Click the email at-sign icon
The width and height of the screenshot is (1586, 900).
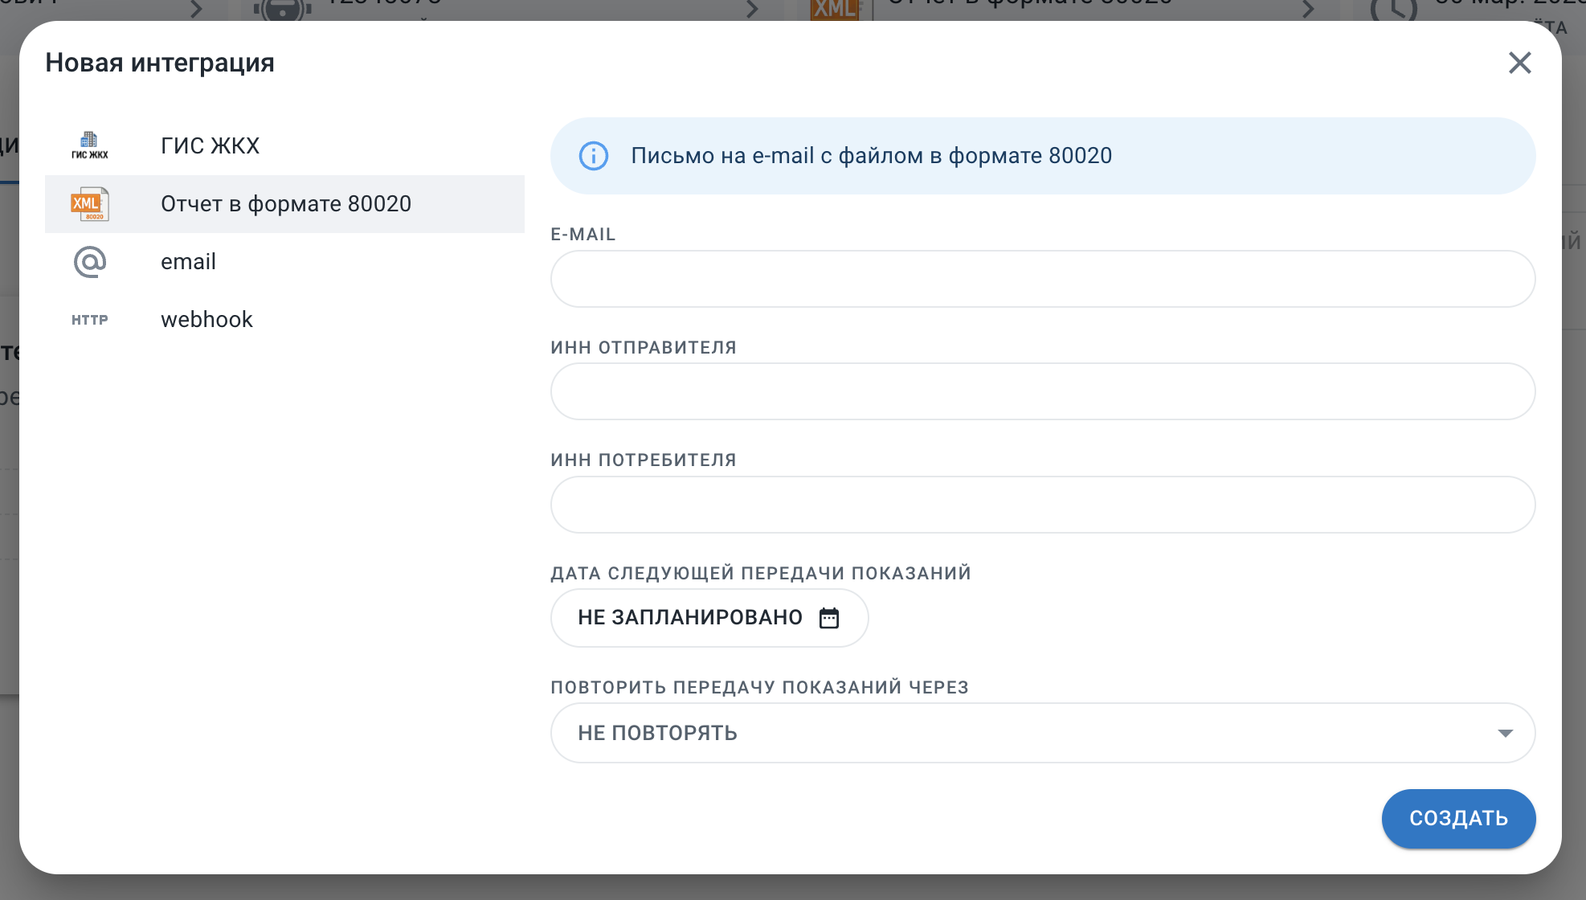tap(89, 262)
